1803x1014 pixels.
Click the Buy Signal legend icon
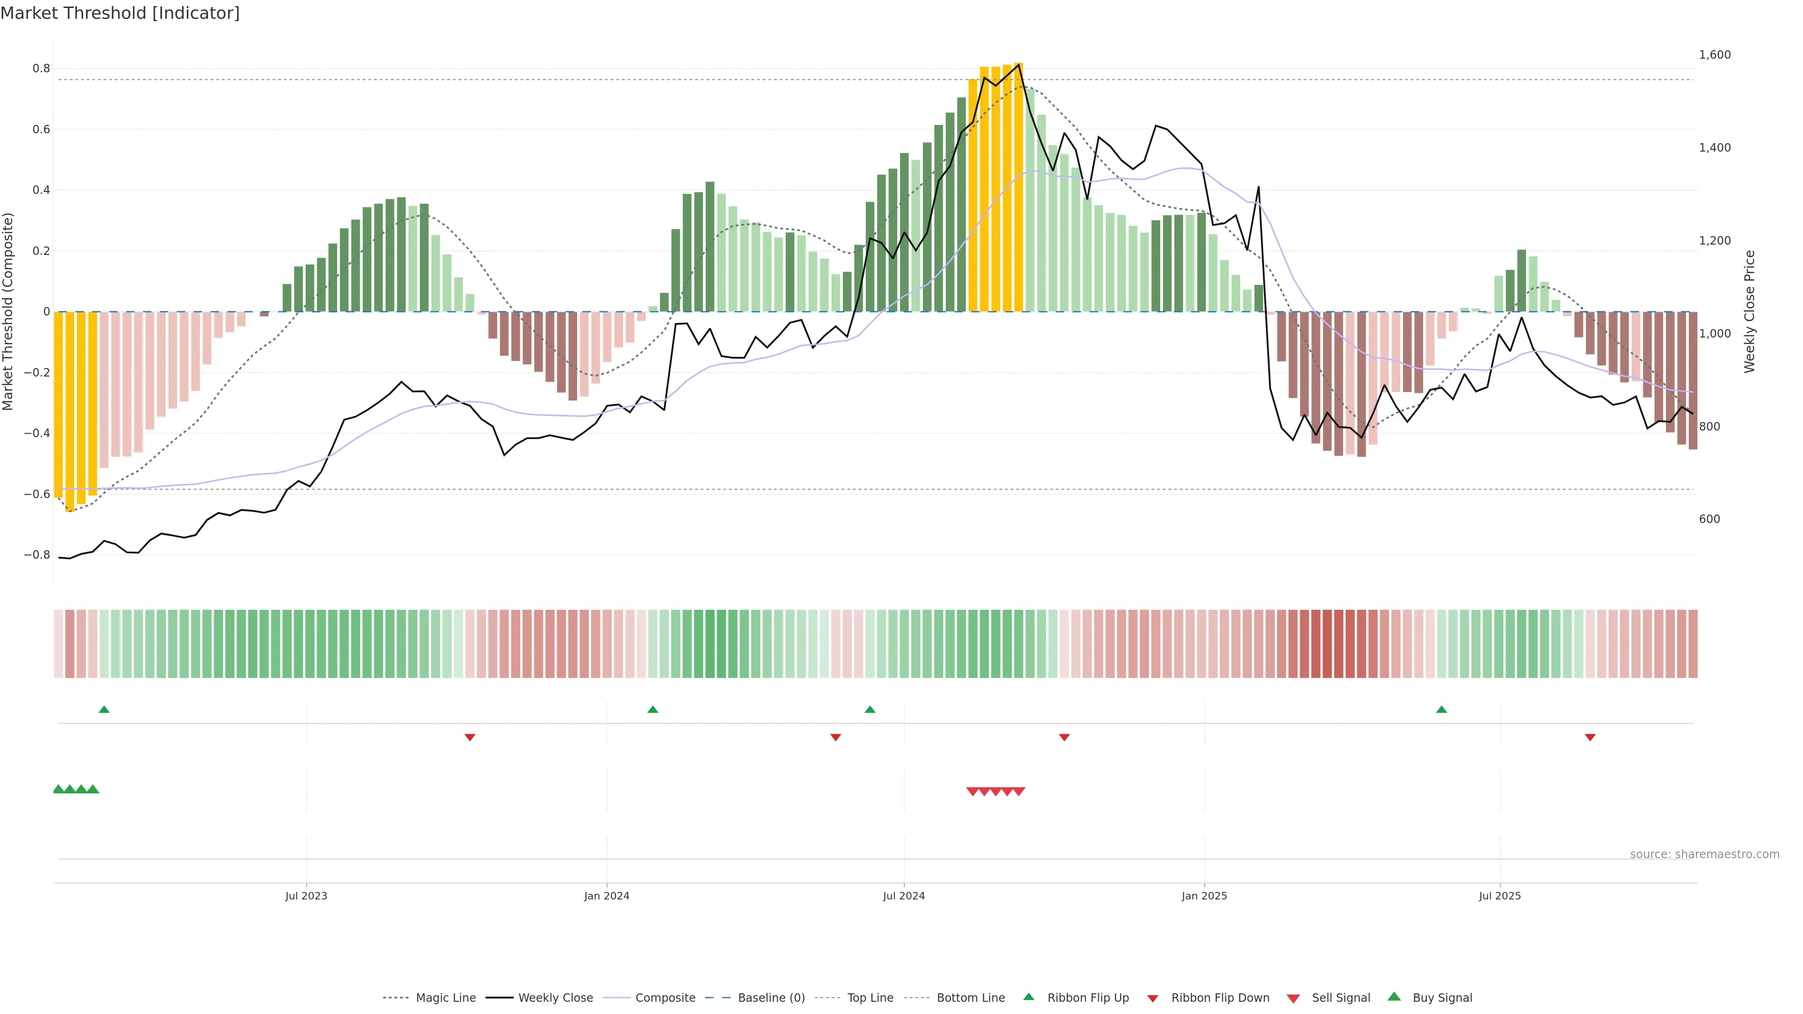click(1394, 997)
